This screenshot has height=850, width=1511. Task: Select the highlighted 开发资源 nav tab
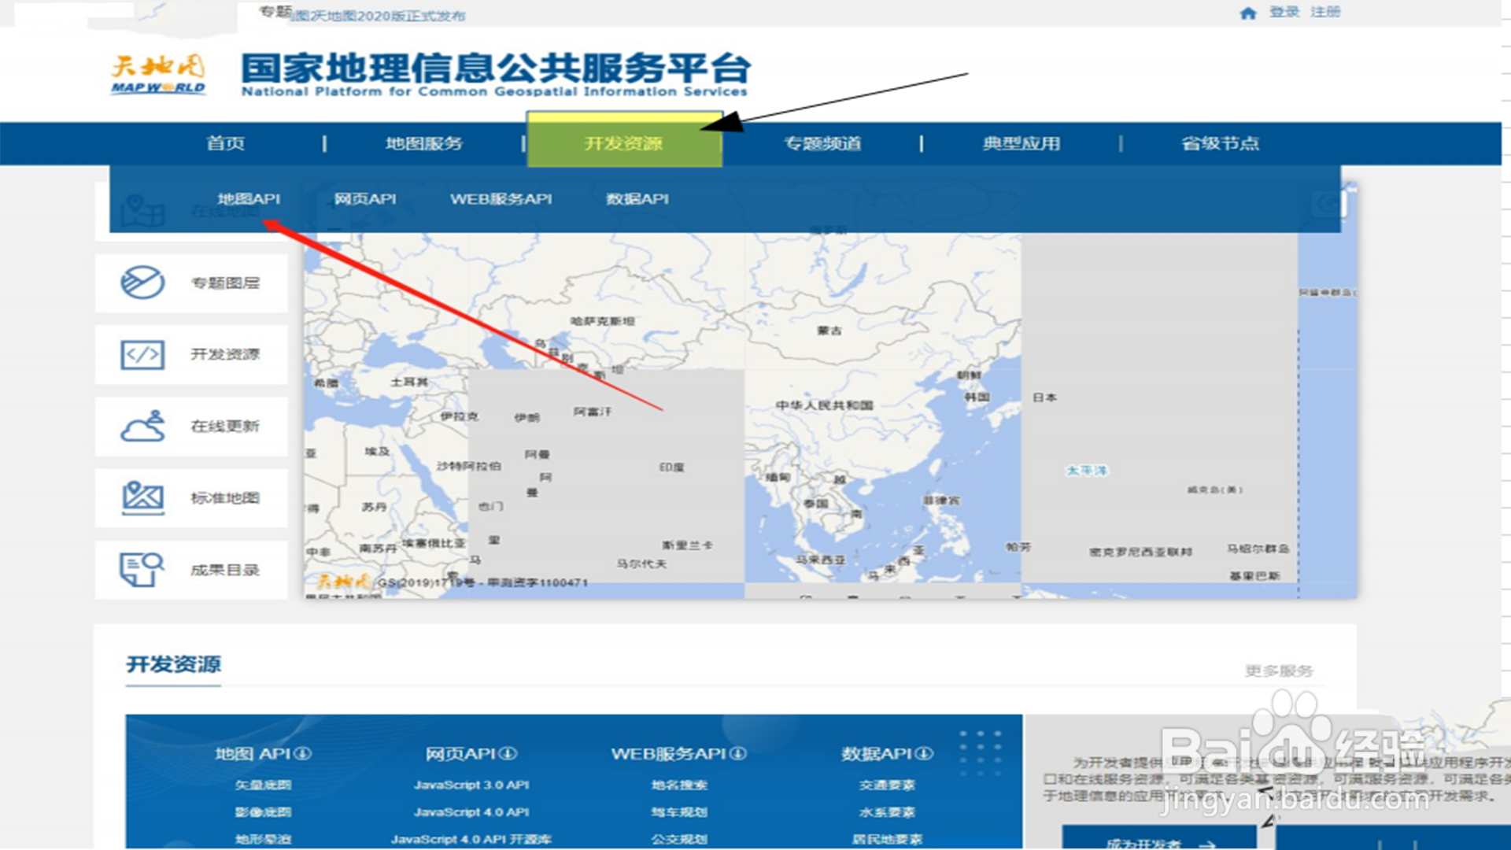624,143
